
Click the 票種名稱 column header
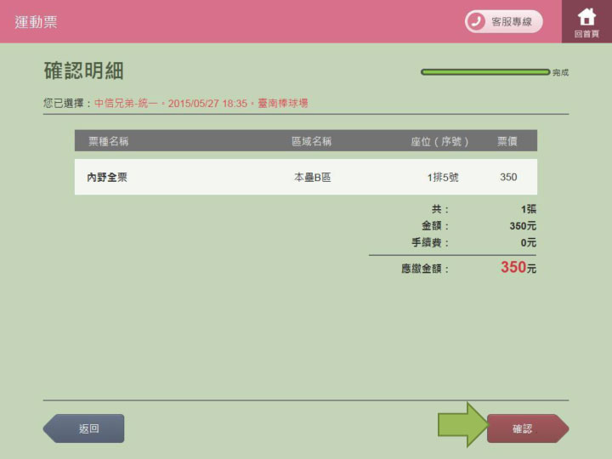(x=109, y=141)
